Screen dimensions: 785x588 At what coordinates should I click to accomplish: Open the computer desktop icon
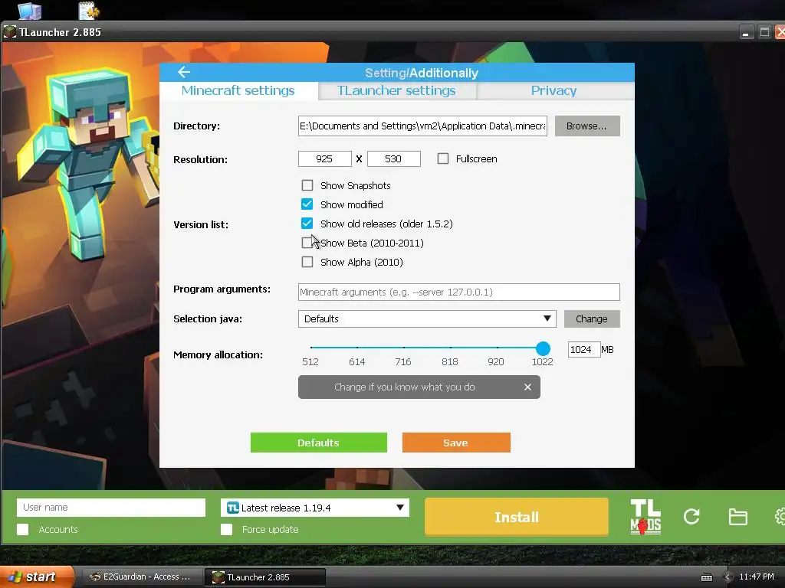(x=29, y=11)
